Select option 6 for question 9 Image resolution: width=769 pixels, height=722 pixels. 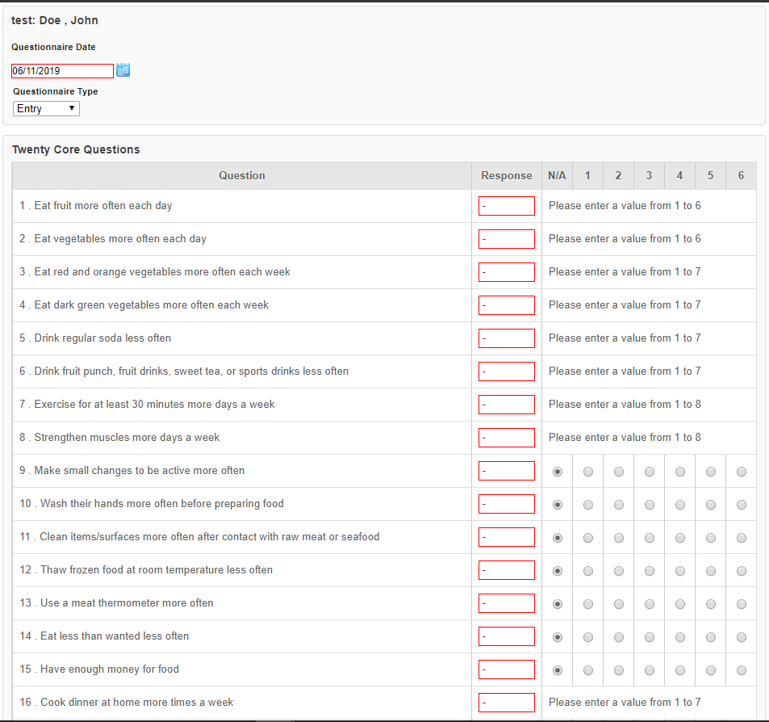[x=741, y=472]
